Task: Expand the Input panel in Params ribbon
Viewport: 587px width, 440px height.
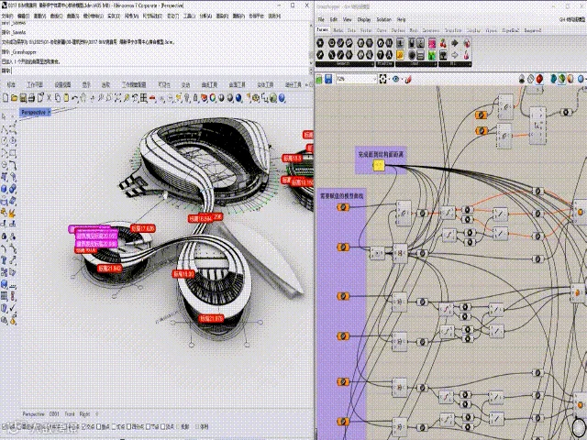Action: [x=416, y=64]
